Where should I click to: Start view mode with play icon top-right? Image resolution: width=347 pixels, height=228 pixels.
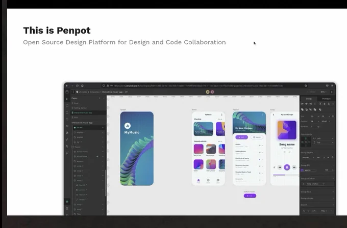click(332, 92)
